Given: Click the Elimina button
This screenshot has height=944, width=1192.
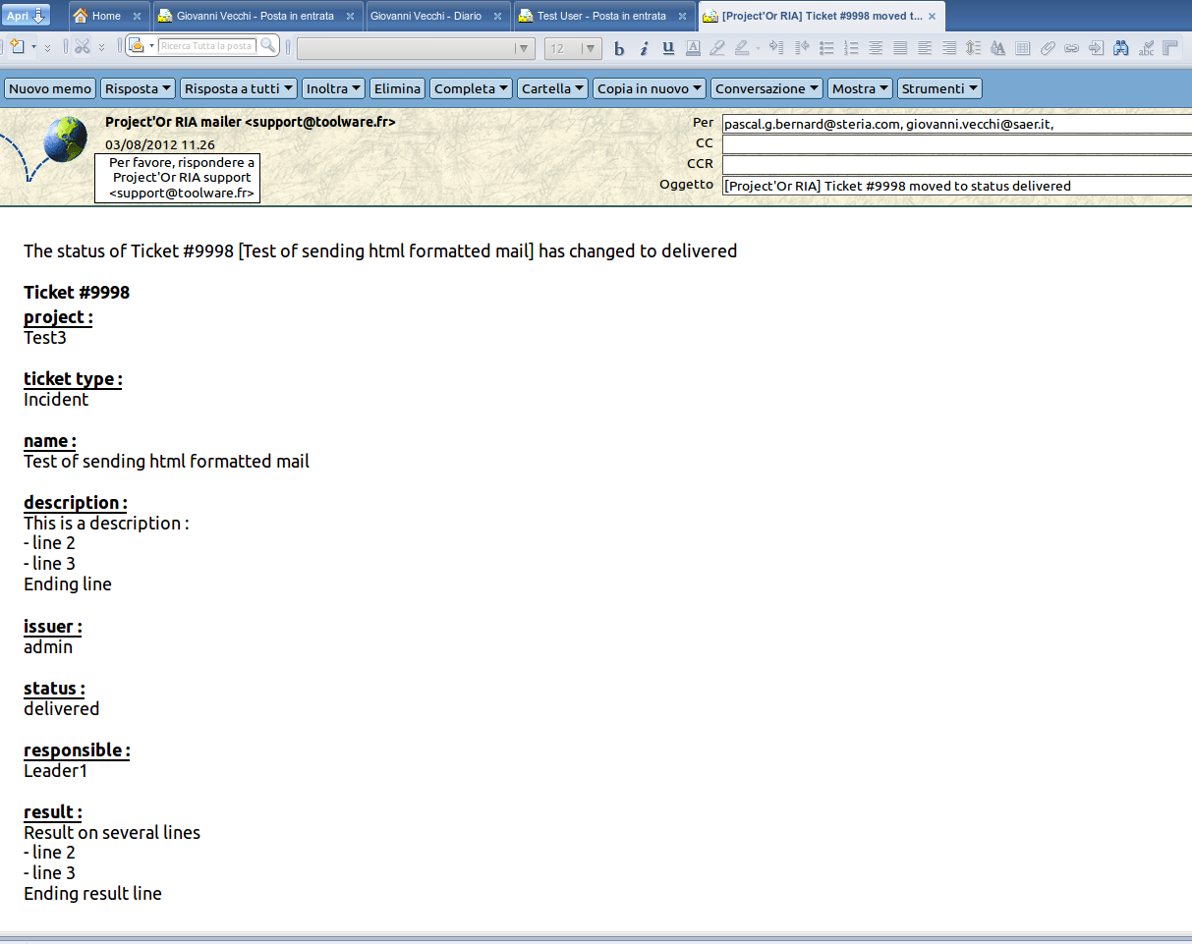Looking at the screenshot, I should (397, 88).
